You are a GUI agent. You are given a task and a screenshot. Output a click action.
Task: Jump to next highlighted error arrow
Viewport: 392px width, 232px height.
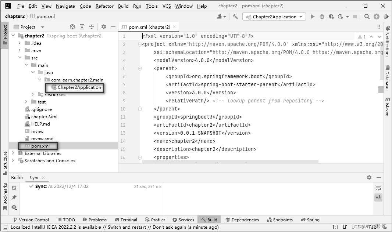[x=379, y=37]
